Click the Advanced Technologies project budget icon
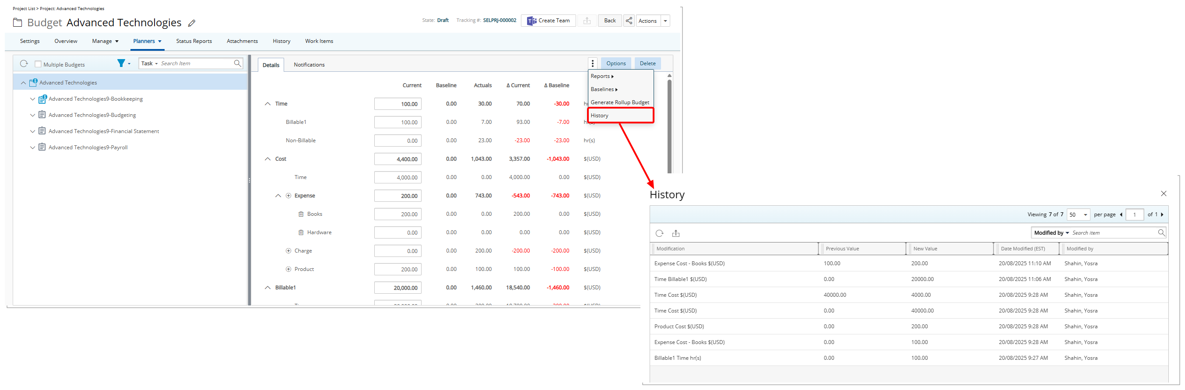 [x=33, y=82]
